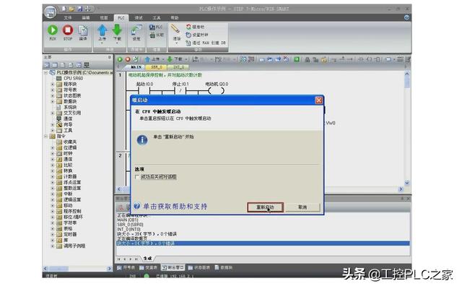Image resolution: width=462 pixels, height=289 pixels.
Task: Click the Compare (比较) icon in the ribbon
Action: 157,35
